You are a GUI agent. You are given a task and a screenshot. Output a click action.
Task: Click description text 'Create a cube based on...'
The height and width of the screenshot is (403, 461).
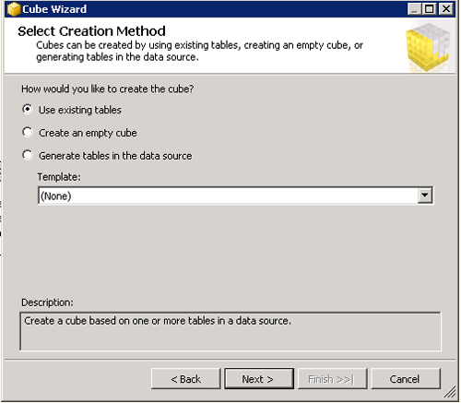158,321
